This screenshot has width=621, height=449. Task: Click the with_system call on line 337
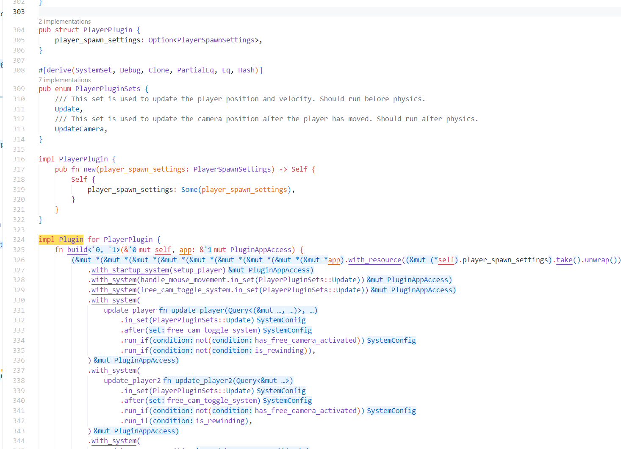114,371
